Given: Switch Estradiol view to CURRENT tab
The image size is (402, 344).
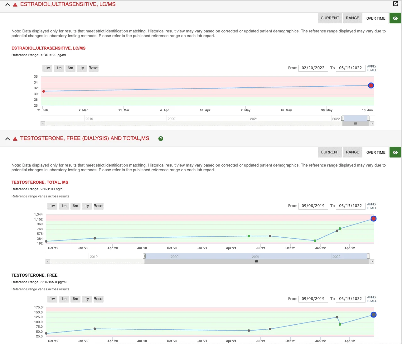Looking at the screenshot, I should click(330, 18).
